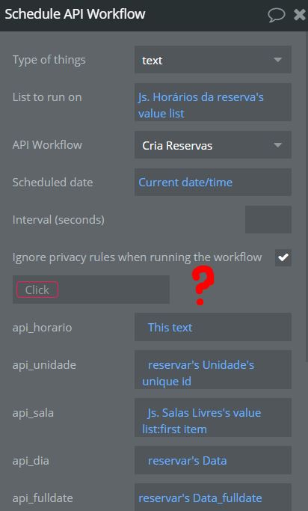Viewport: 308px width, 511px height.
Task: Open the comment bubble icon
Action: point(277,15)
